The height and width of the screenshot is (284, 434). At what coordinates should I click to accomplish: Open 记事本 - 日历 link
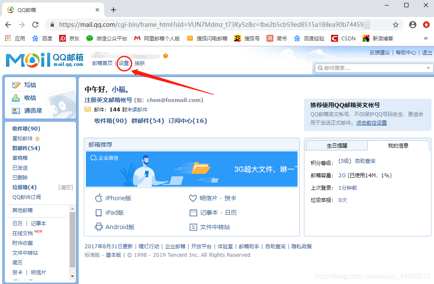tap(213, 213)
